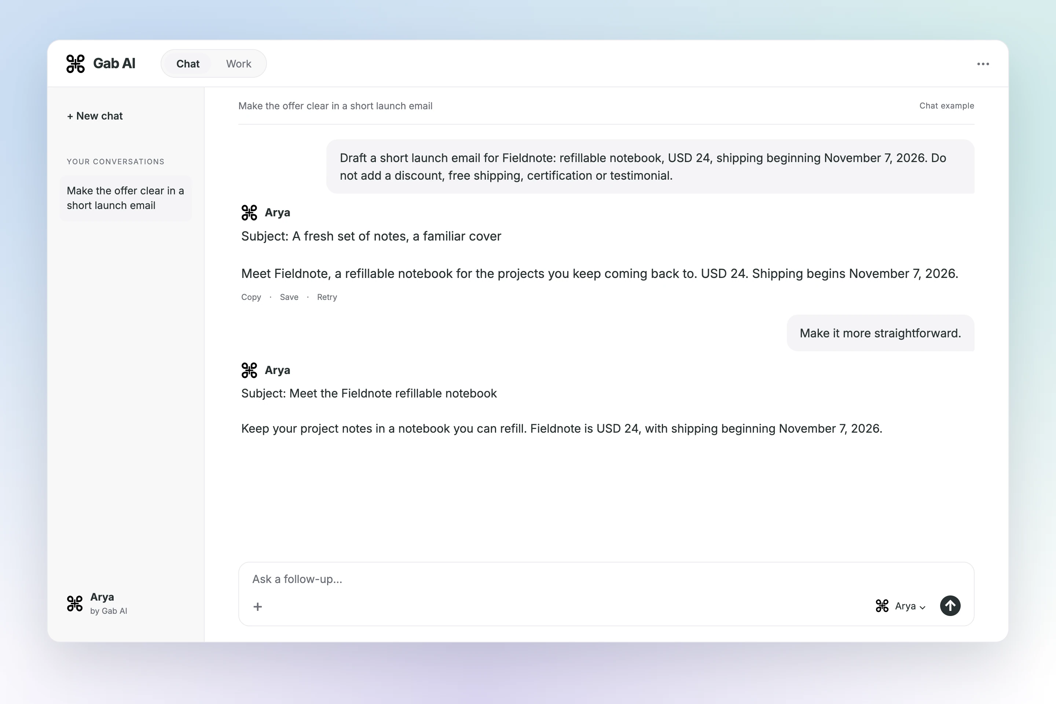Click Arya avatar icon in second reply

(249, 370)
